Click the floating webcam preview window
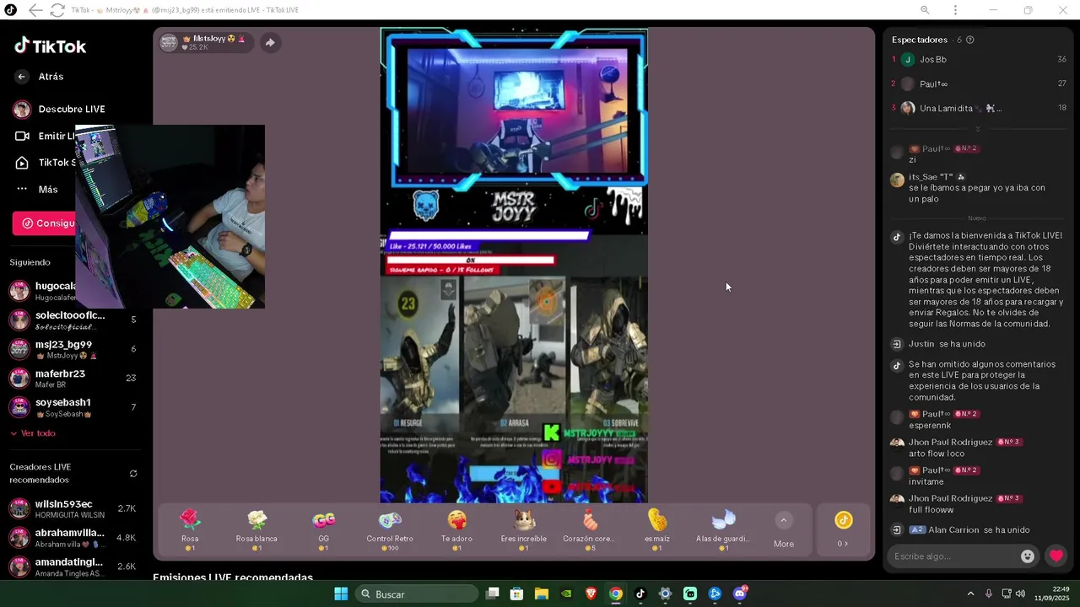This screenshot has width=1080, height=607. 170,217
